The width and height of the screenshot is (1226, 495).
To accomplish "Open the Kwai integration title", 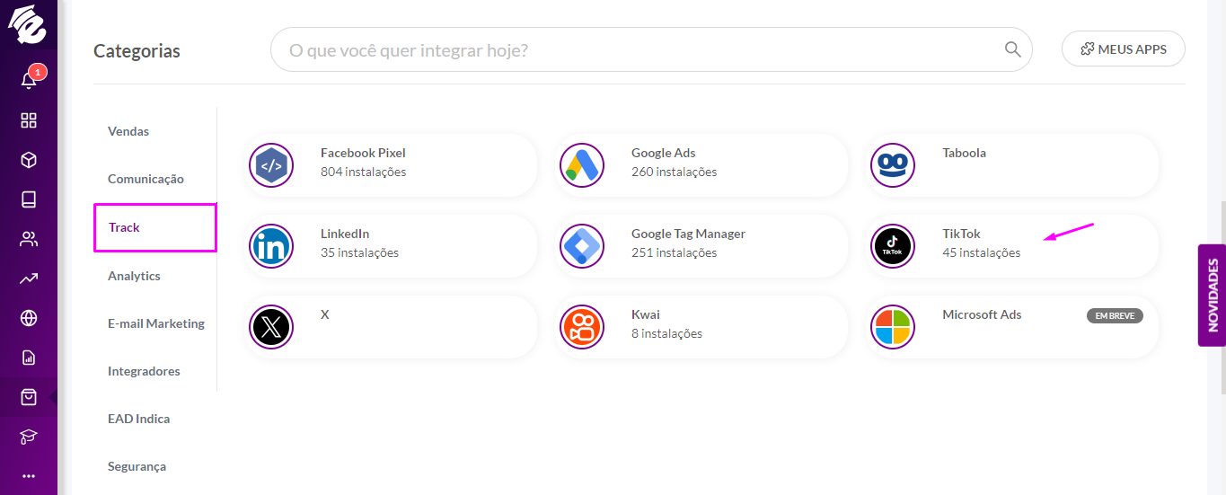I will pyautogui.click(x=646, y=314).
